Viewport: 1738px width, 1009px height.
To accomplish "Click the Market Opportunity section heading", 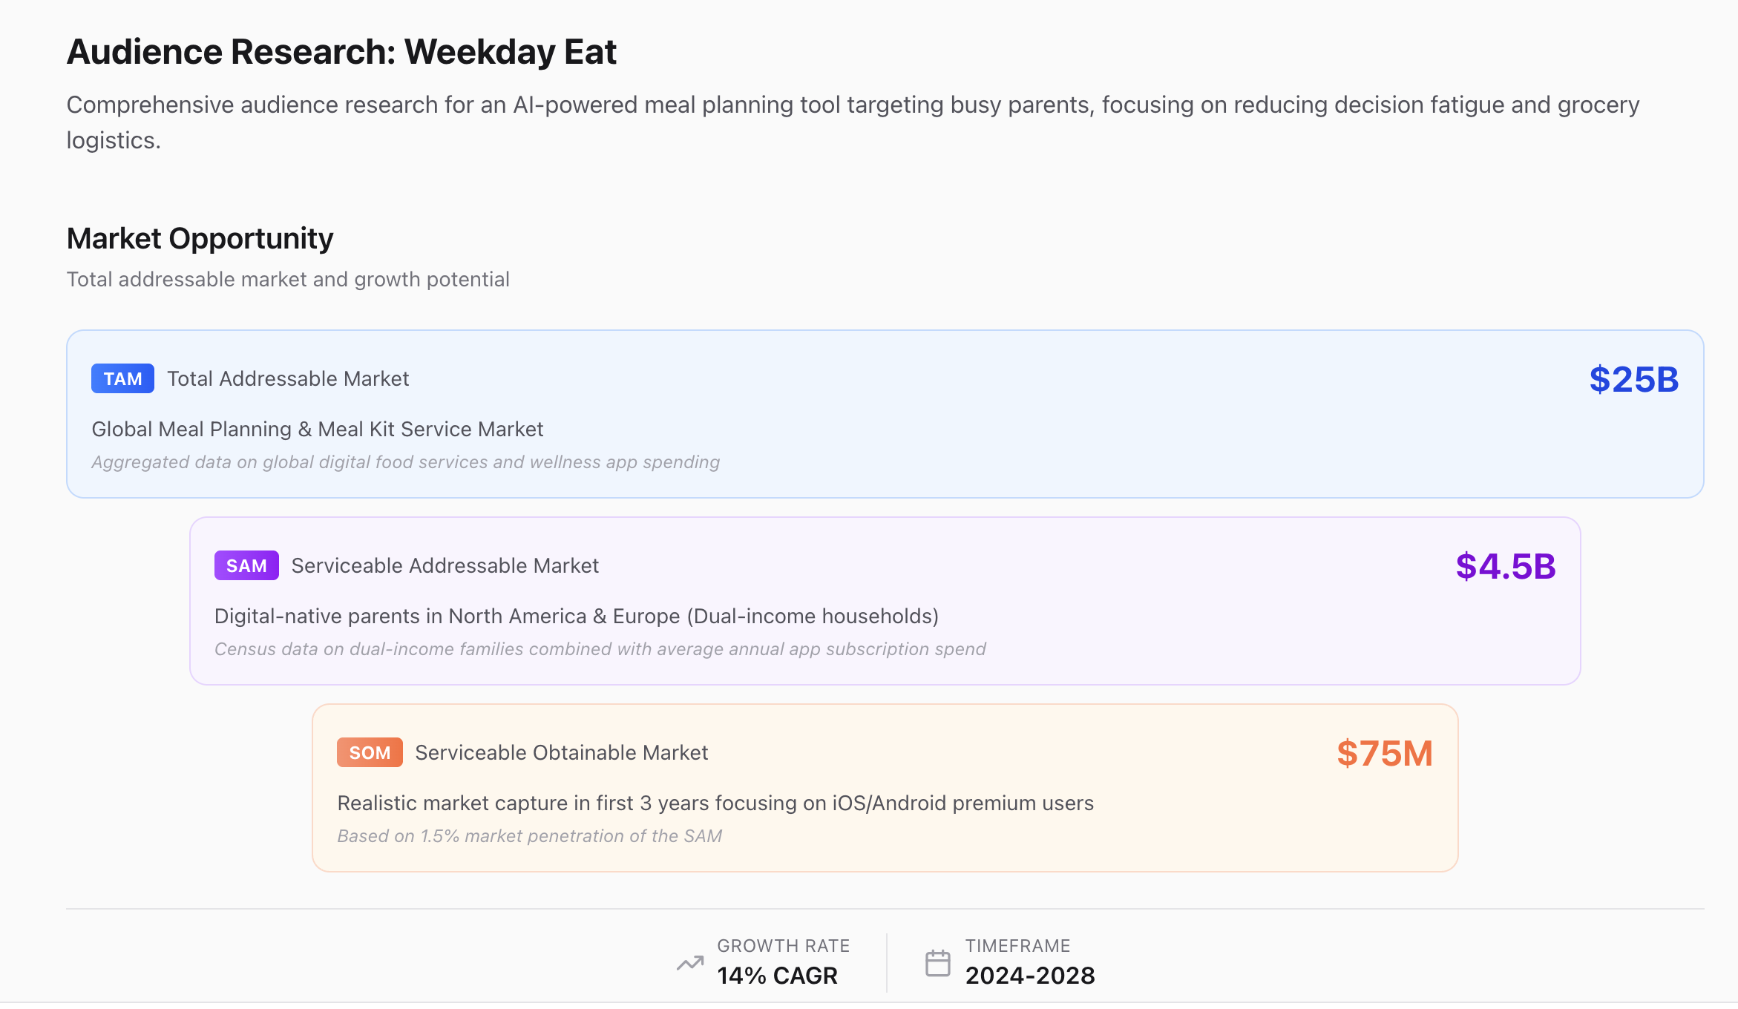I will click(200, 238).
